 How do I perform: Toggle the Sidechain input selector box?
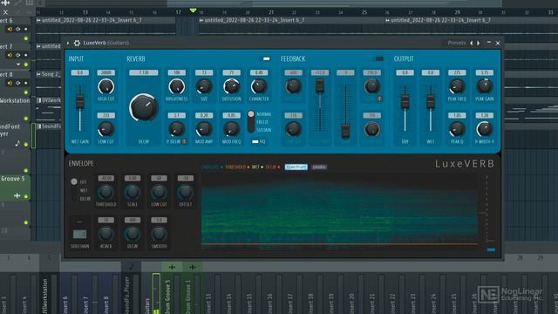(79, 235)
